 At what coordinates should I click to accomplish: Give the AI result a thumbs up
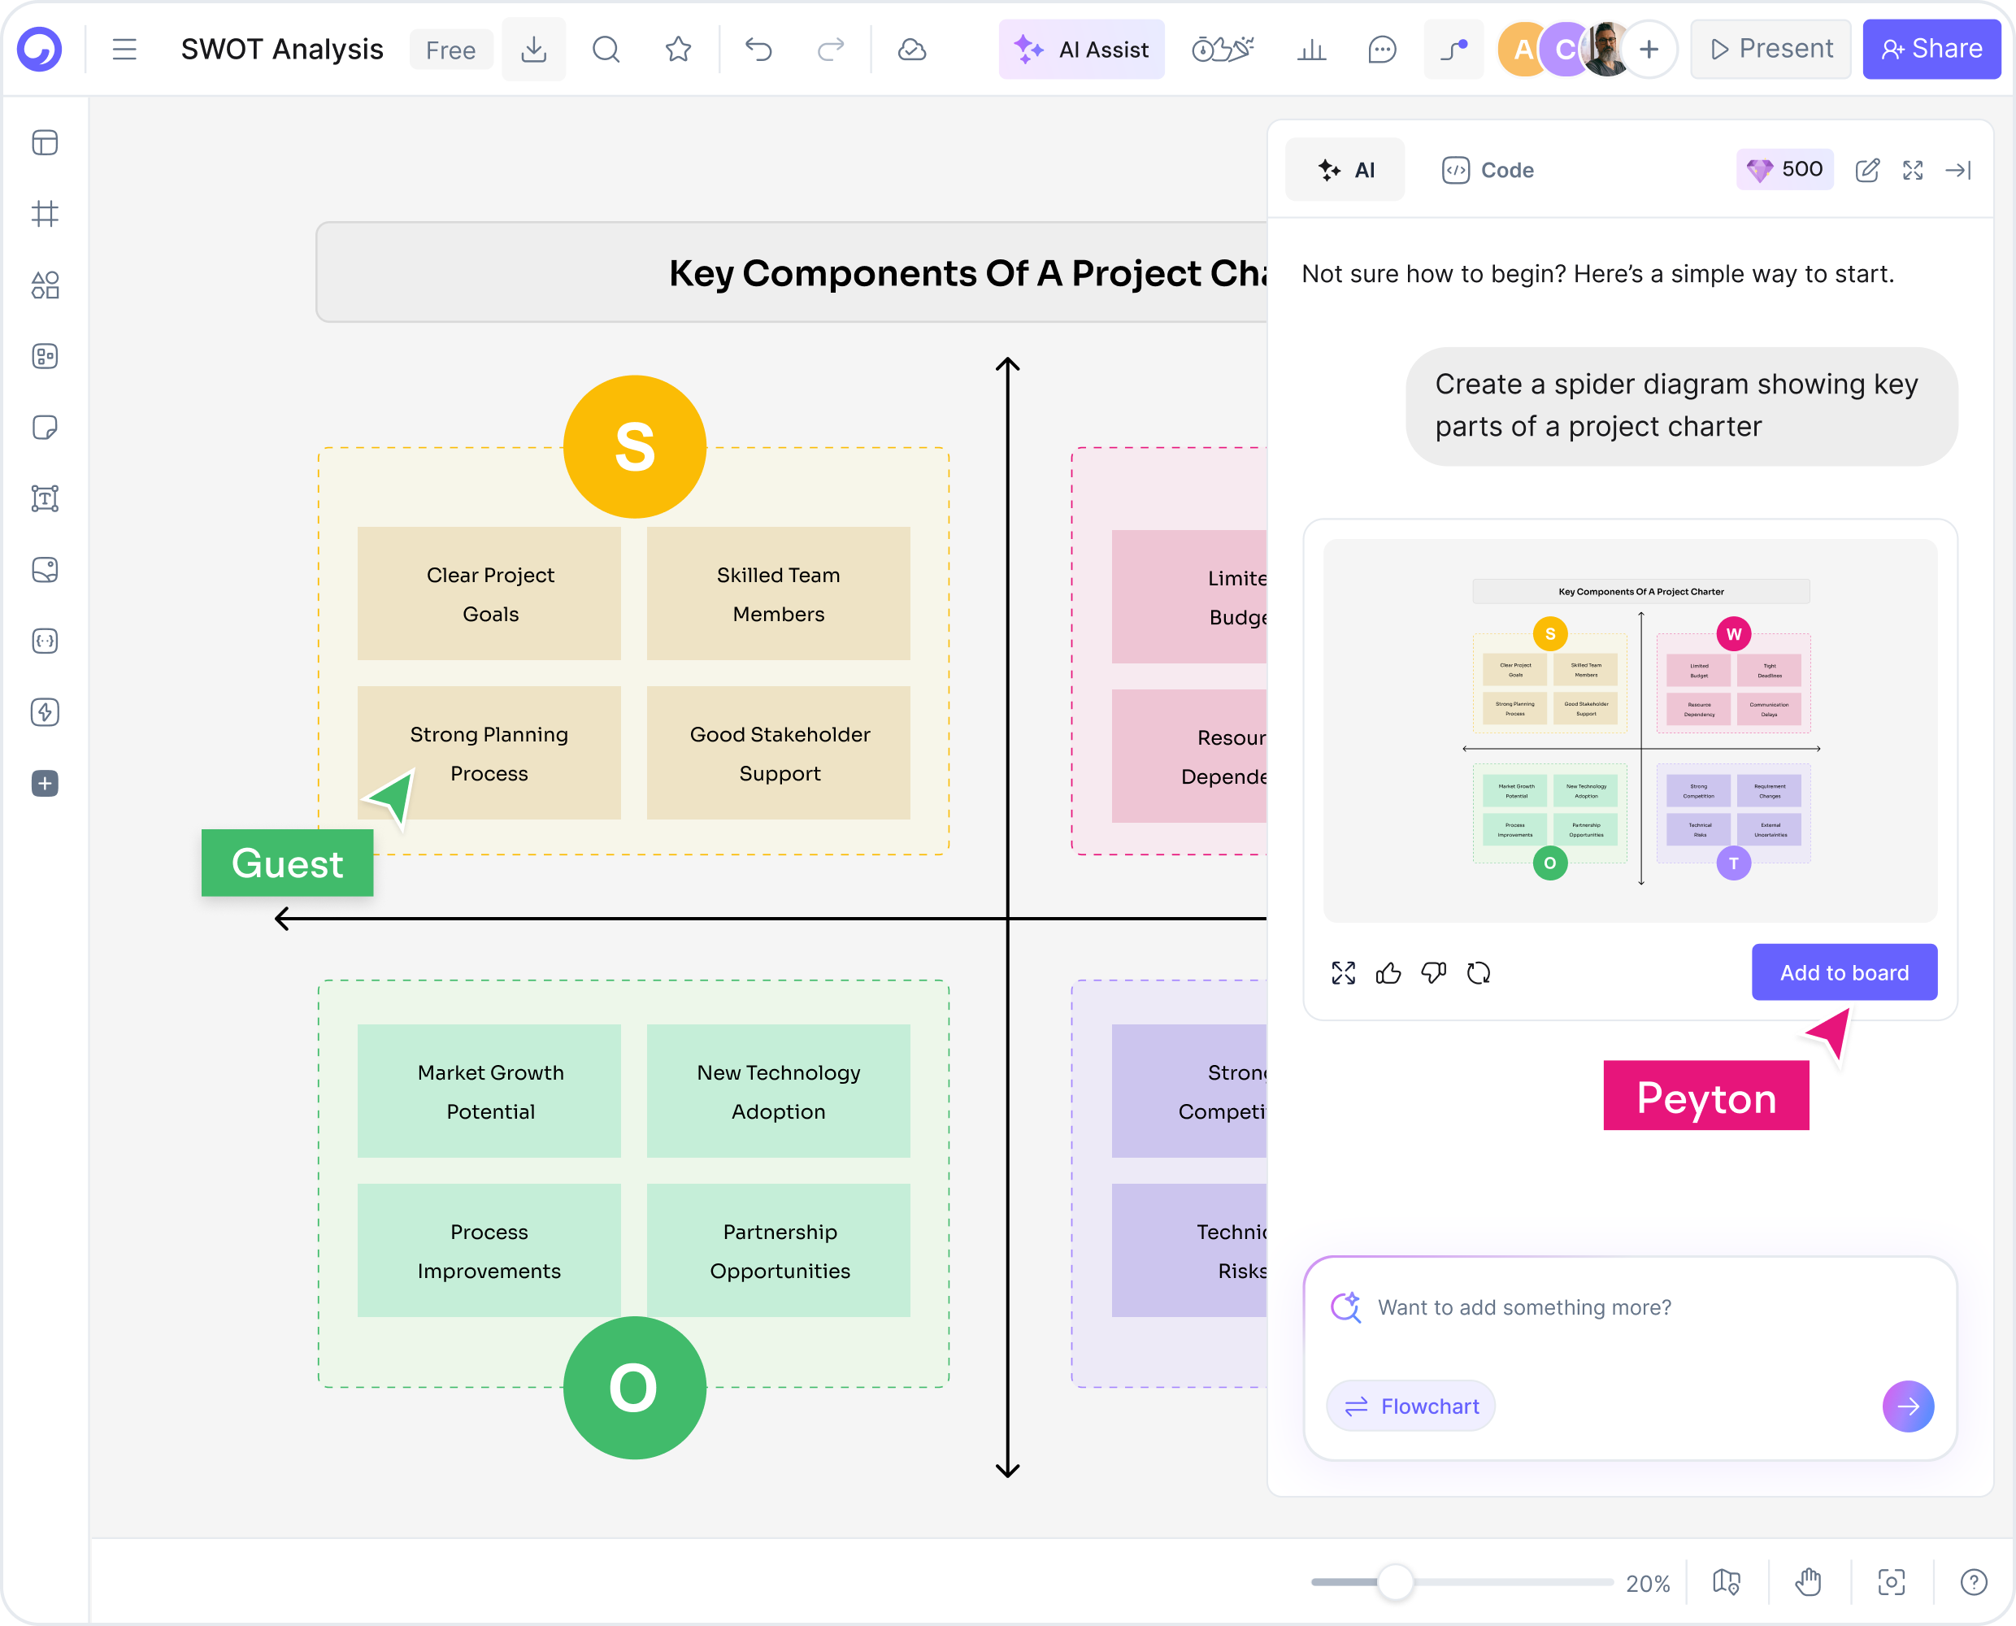[1388, 973]
